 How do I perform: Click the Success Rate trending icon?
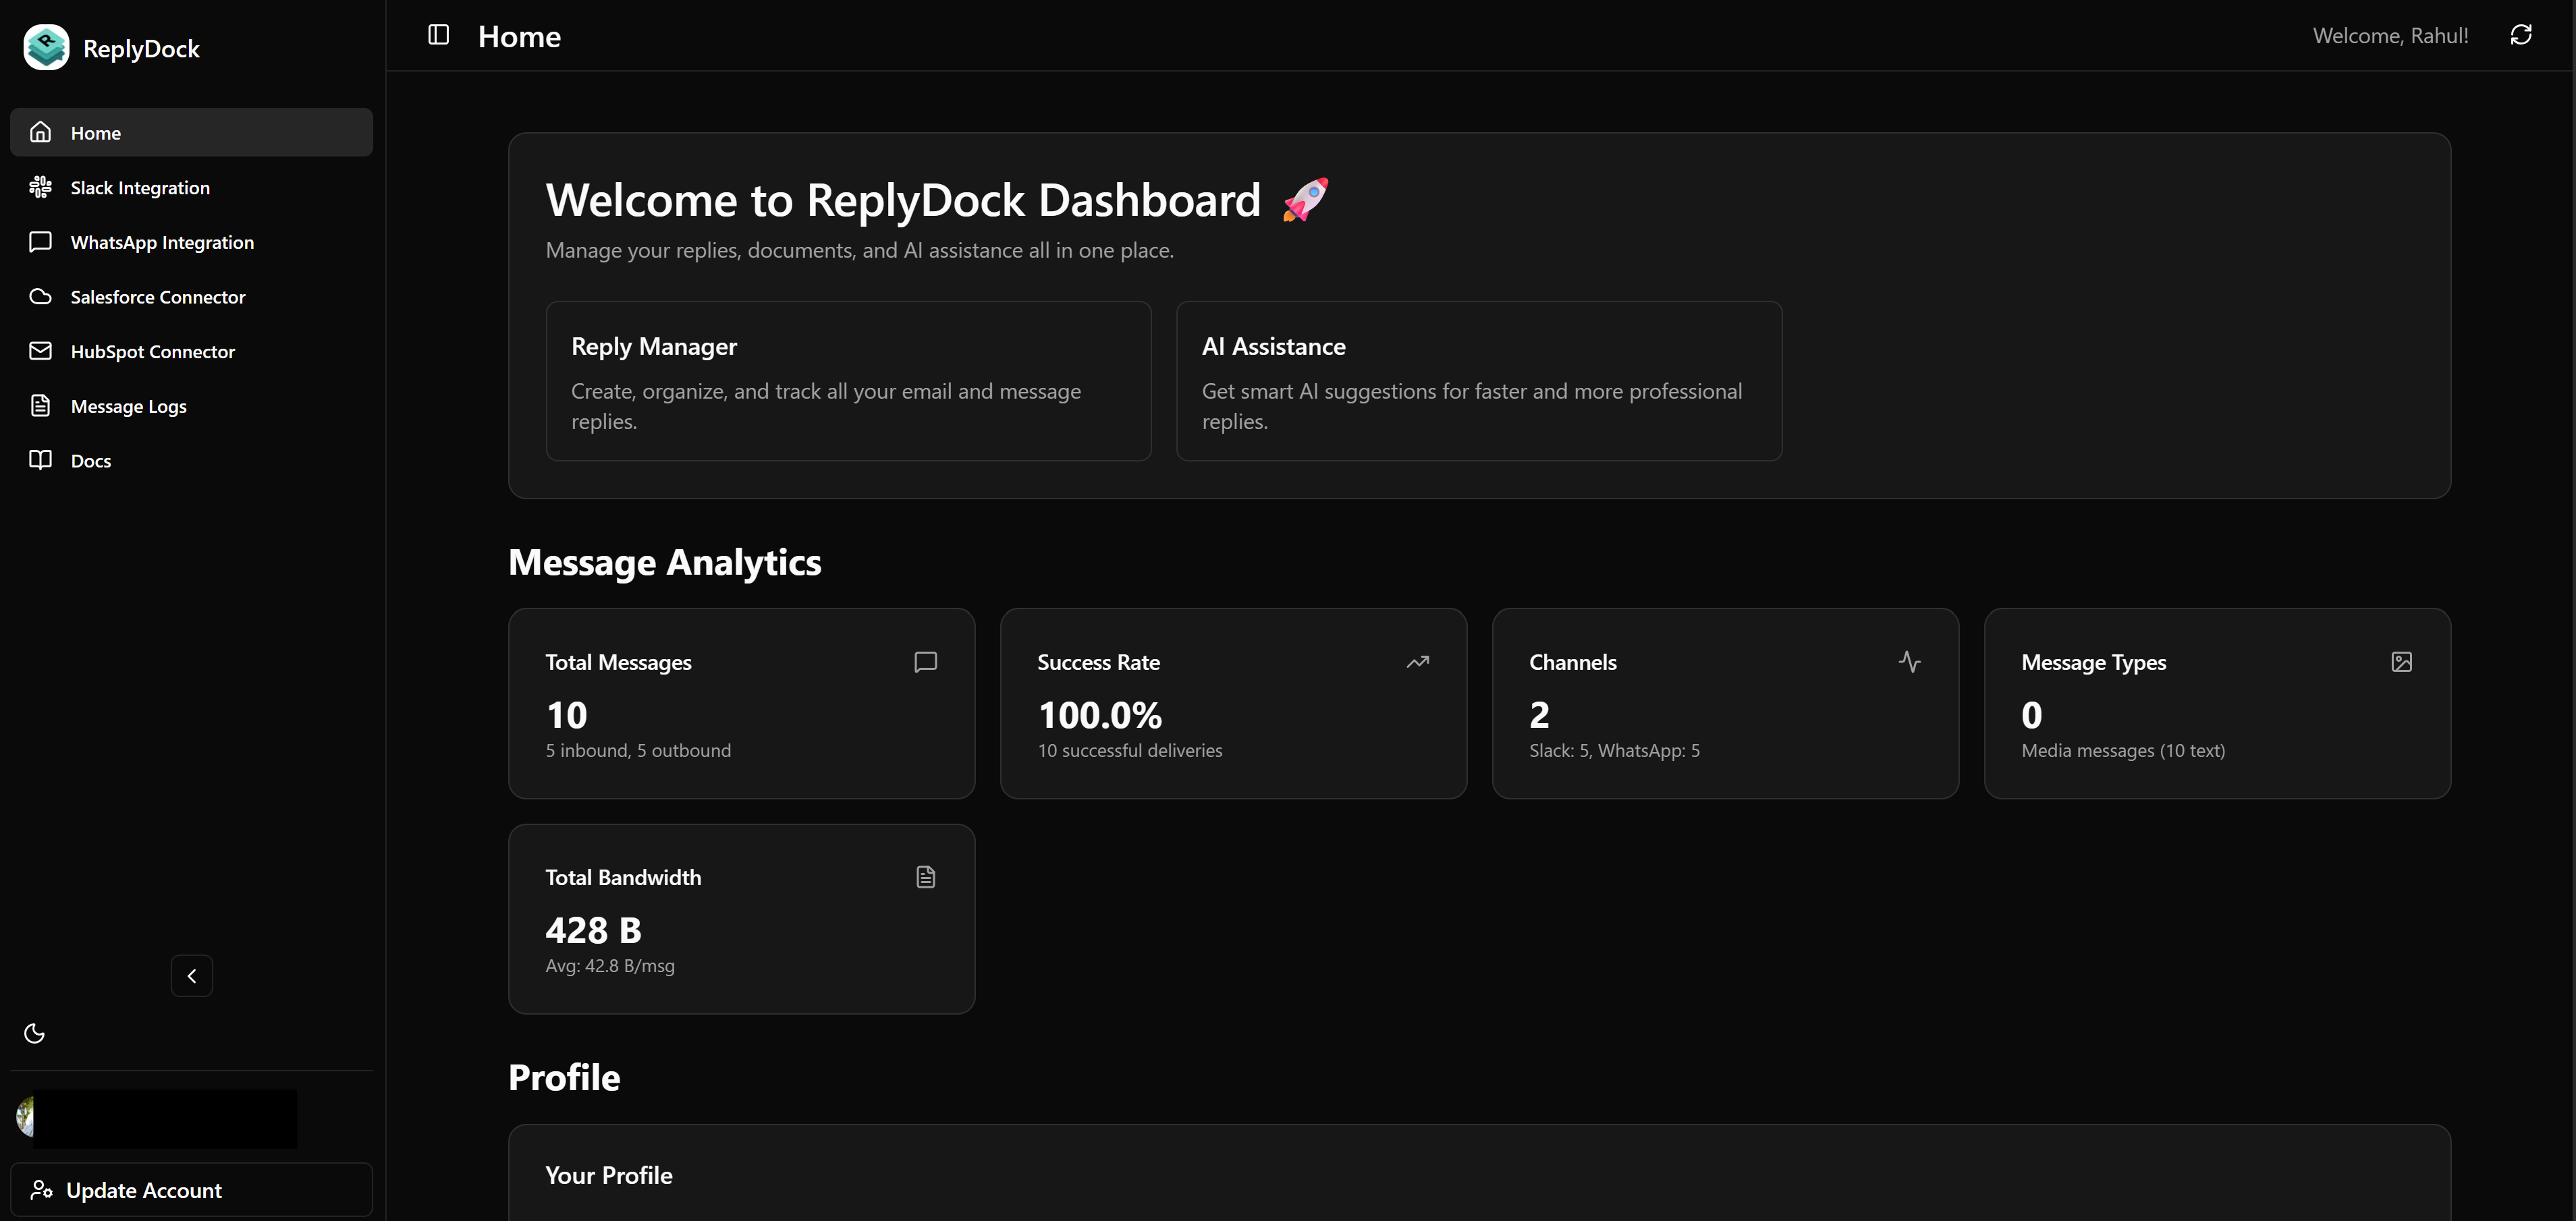(1417, 662)
